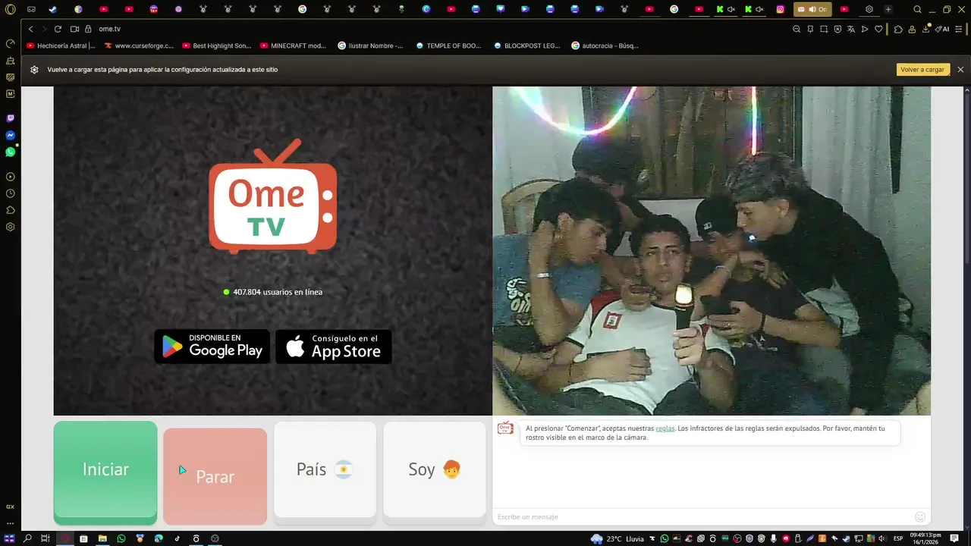Open autocracia - Búsq... bookmark
Image resolution: width=971 pixels, height=546 pixels.
pyautogui.click(x=605, y=45)
